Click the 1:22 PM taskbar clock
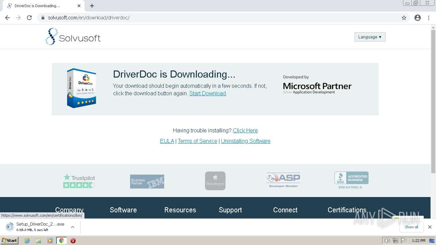Screen dimensions: 436x245 [418, 241]
